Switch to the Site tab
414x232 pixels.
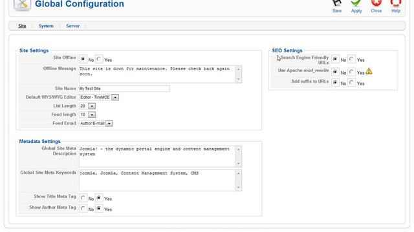[22, 26]
